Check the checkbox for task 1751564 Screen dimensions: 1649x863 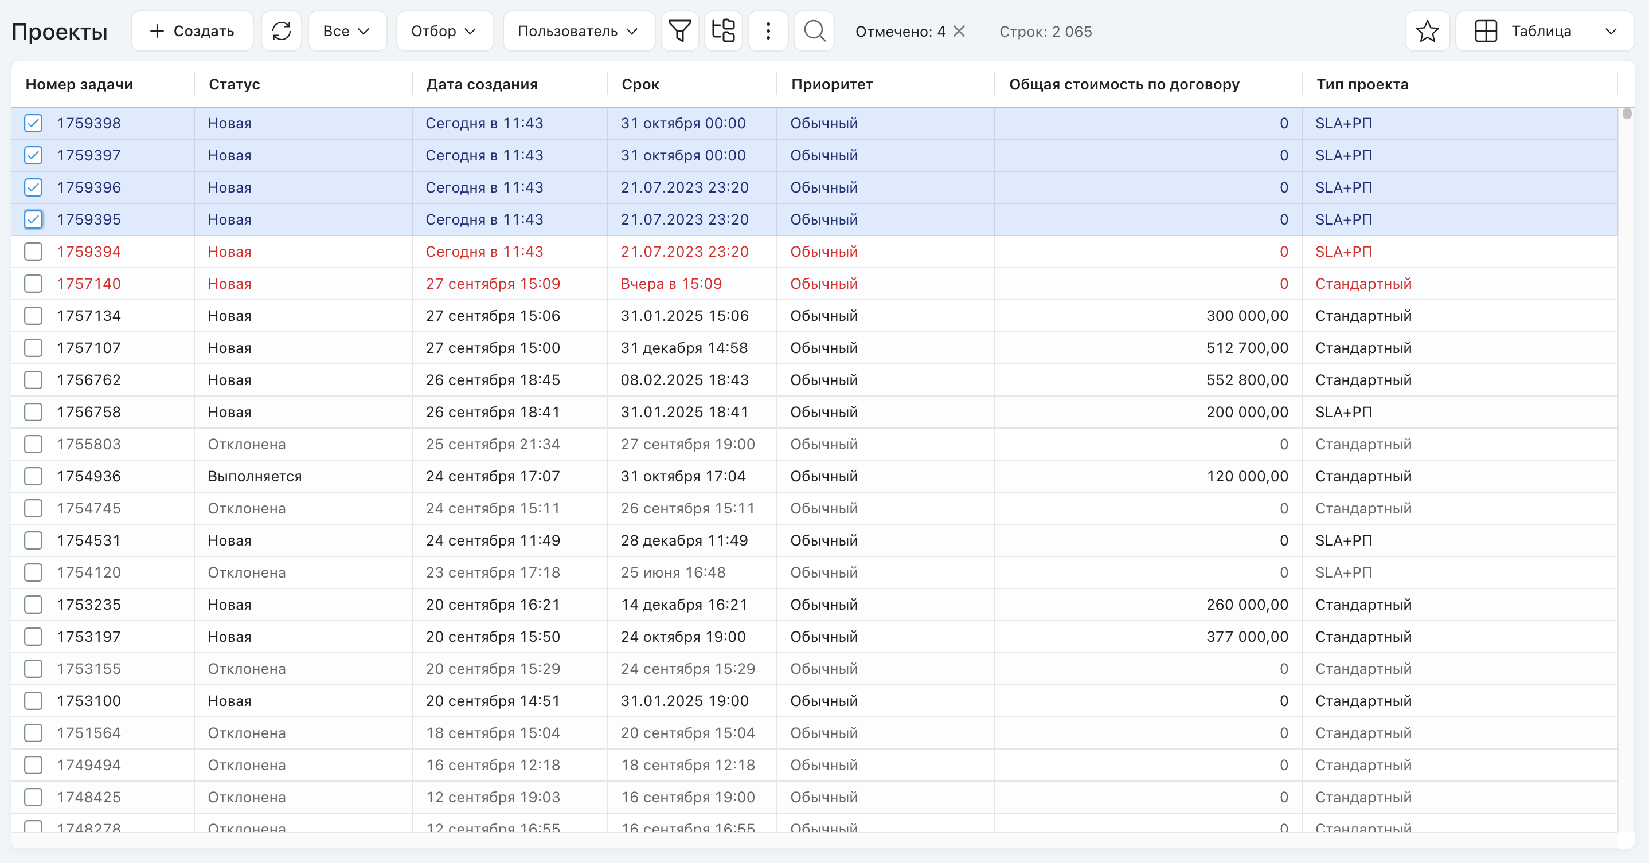[33, 732]
